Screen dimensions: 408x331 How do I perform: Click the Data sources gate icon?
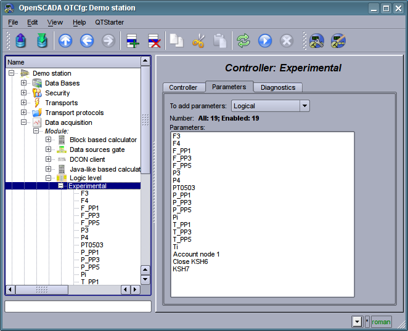tap(62, 150)
